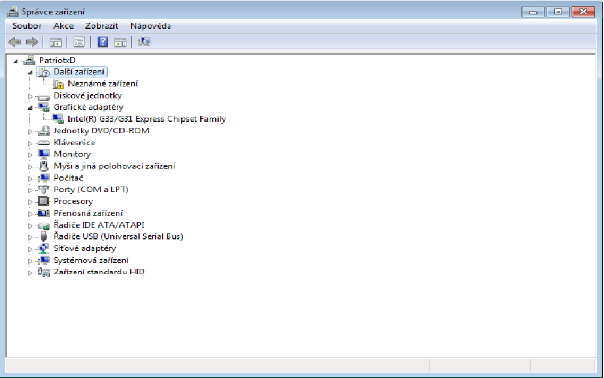Screen dimensions: 604x378
Task: Click the Diskové jednotky drive icon
Action: coord(44,96)
